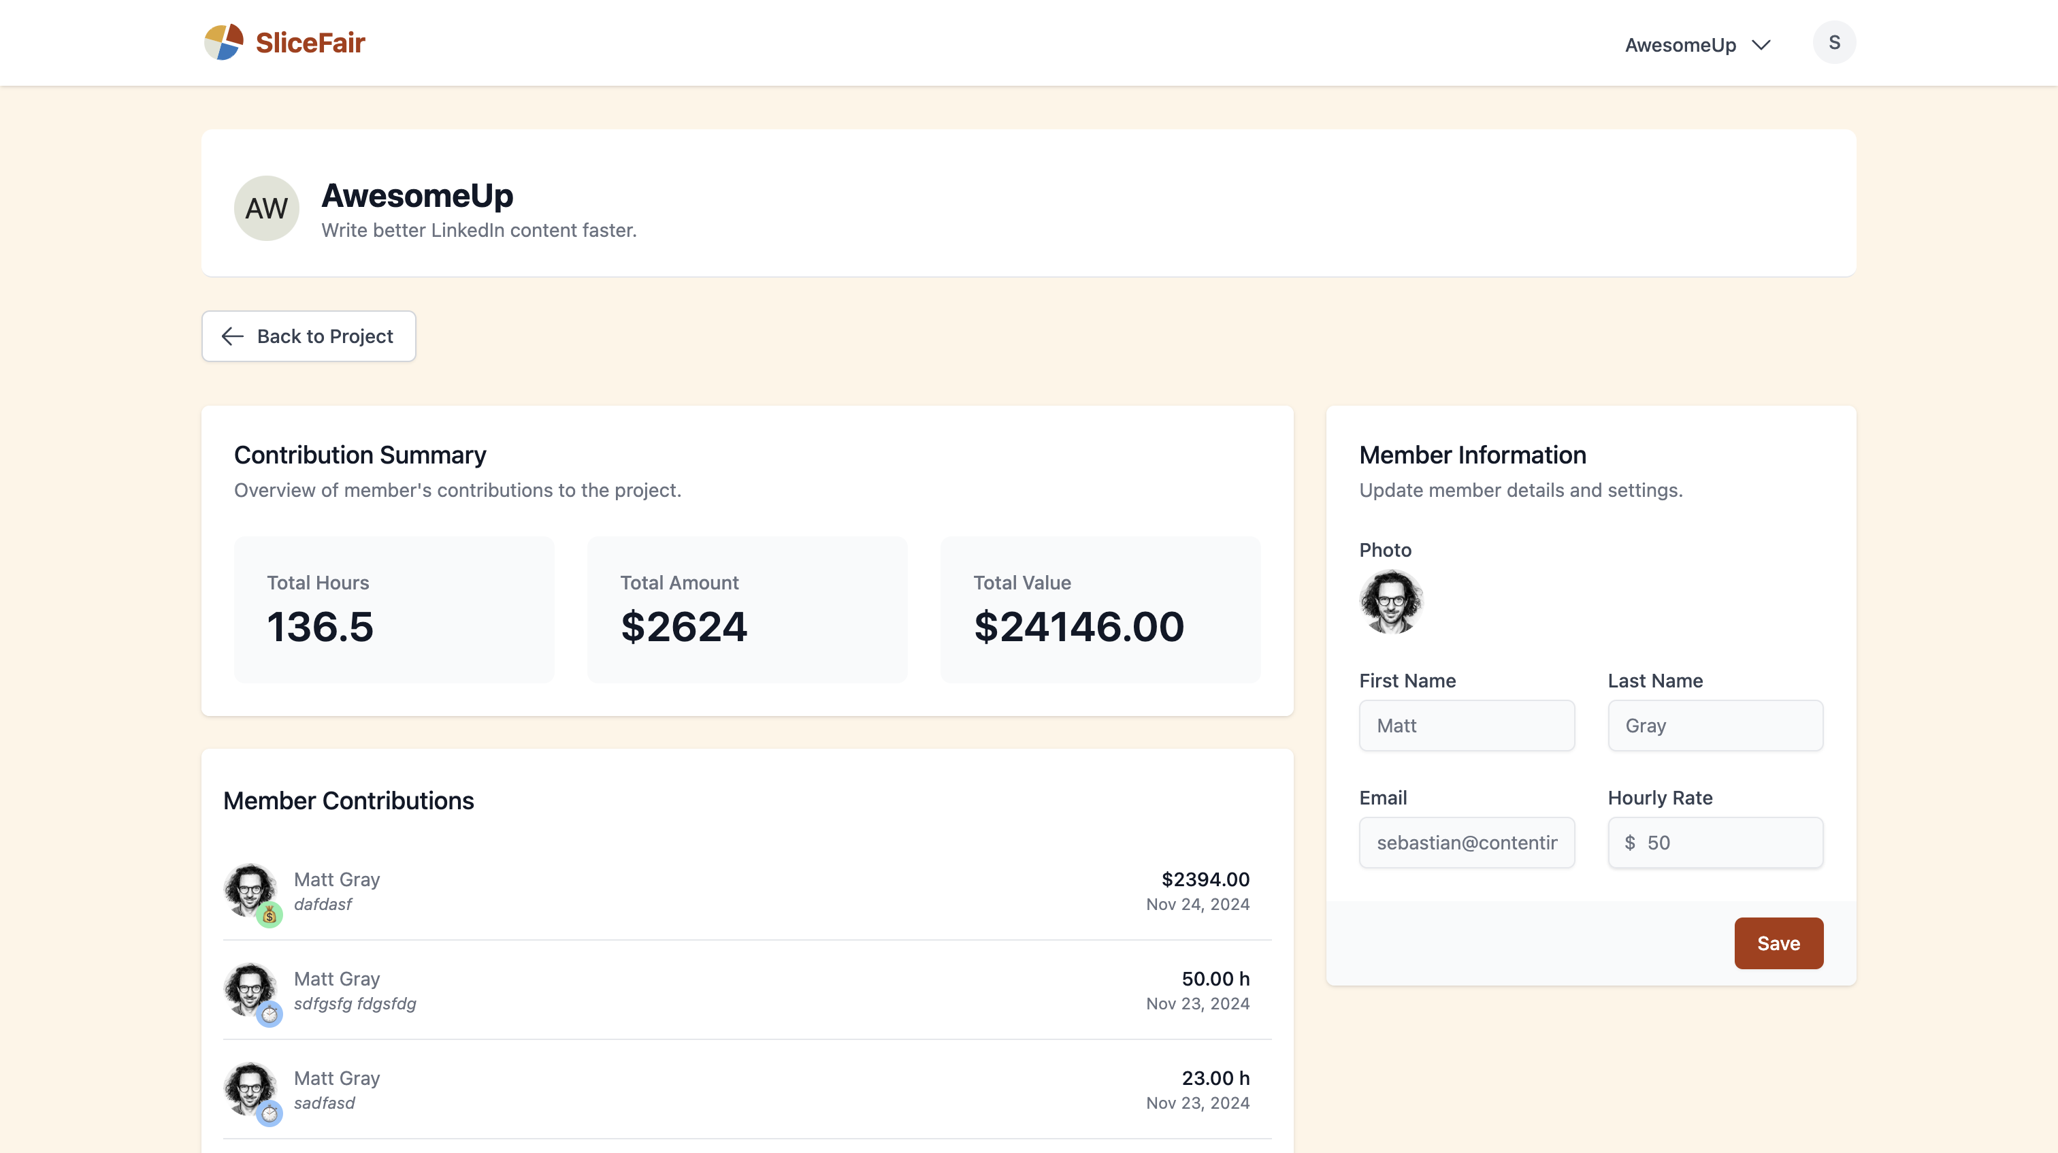The height and width of the screenshot is (1153, 2058).
Task: Focus the Last Name field containing Gray
Action: [1714, 726]
